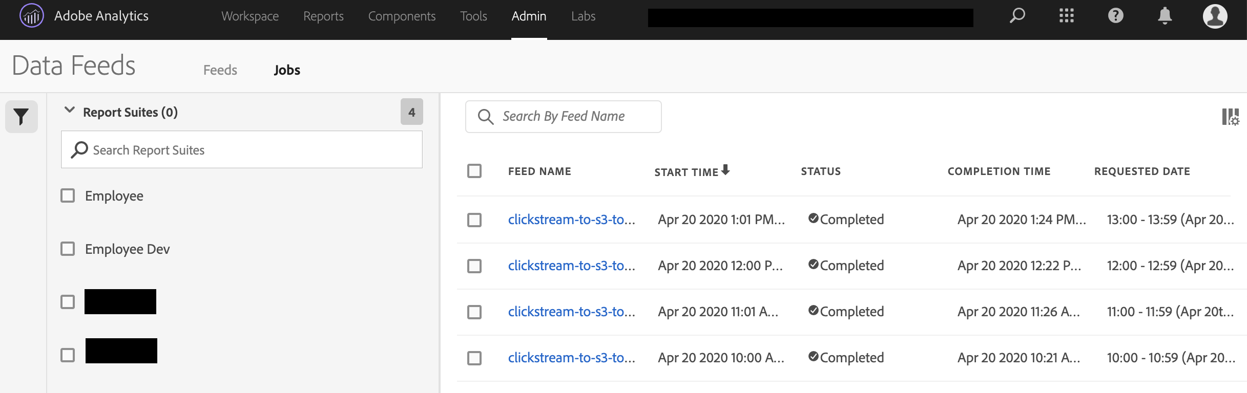Click Completed status of 12:00 PM job
The height and width of the screenshot is (393, 1247).
(846, 266)
